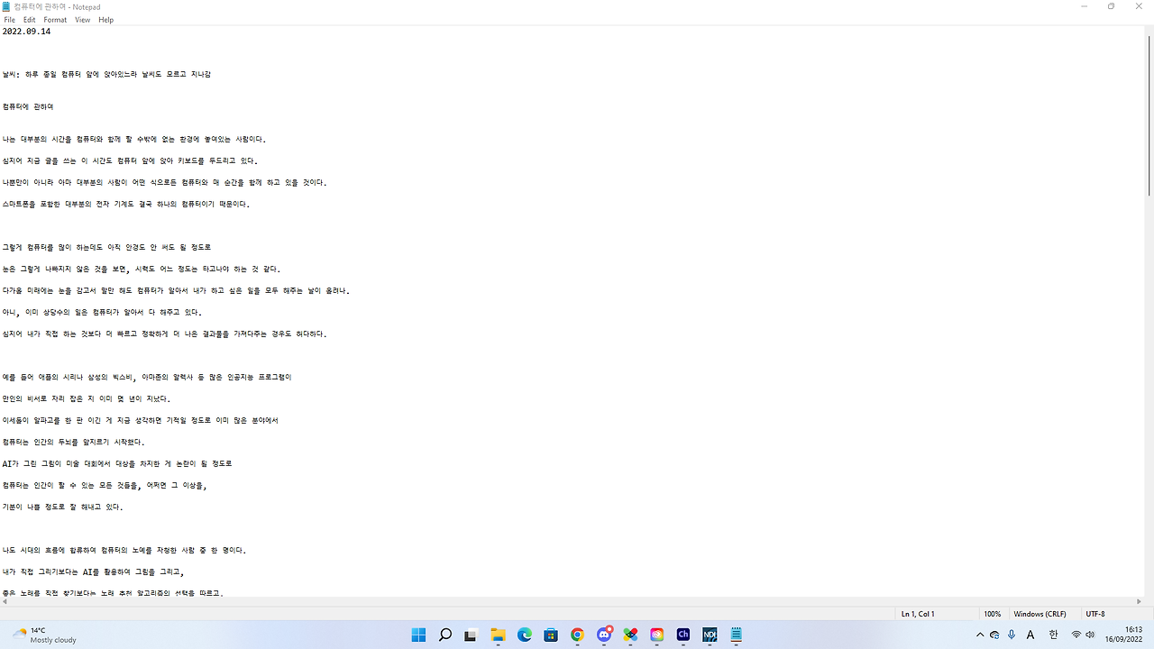Click the line beginning '스마트폰을 포함한'
The height and width of the screenshot is (649, 1154).
coord(126,205)
